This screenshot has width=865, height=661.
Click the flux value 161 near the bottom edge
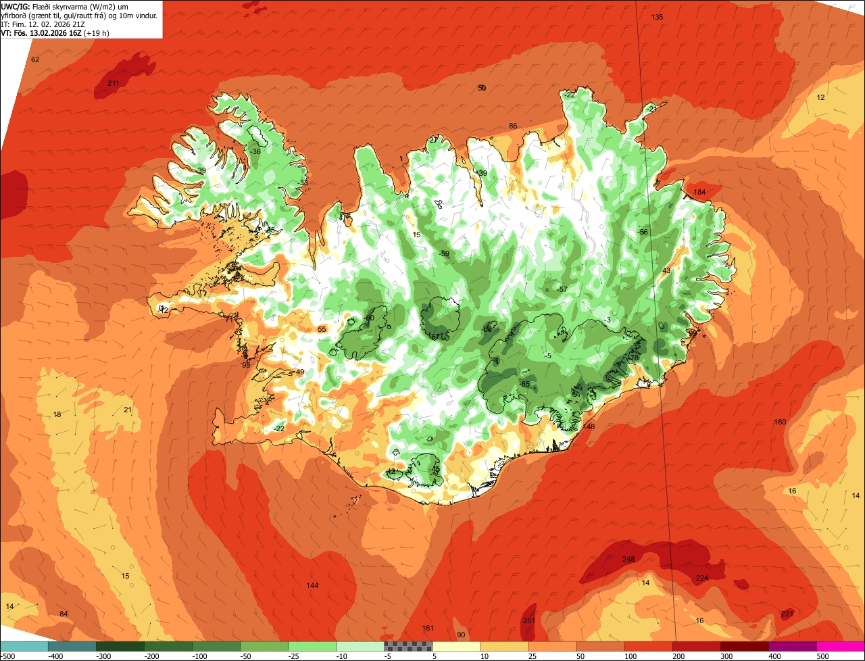[x=428, y=629]
